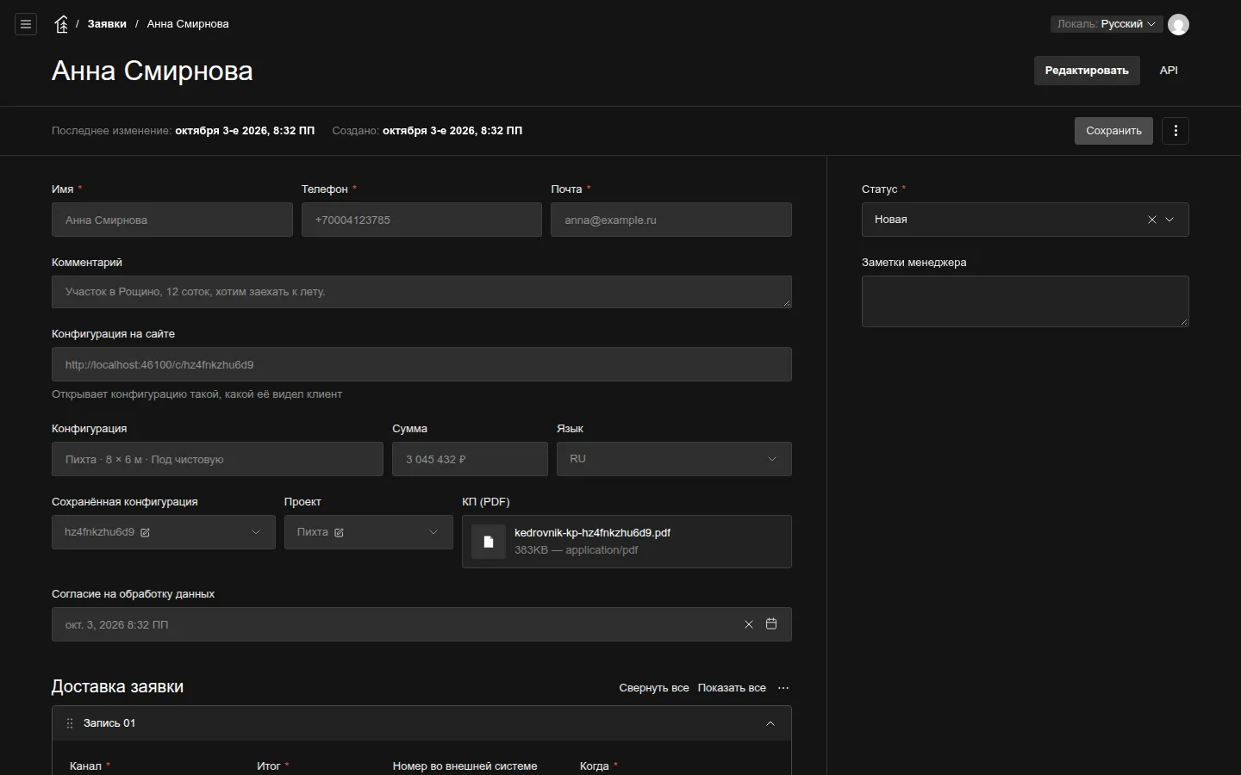Click the PDF file icon thumbnail
The width and height of the screenshot is (1241, 775).
[489, 542]
